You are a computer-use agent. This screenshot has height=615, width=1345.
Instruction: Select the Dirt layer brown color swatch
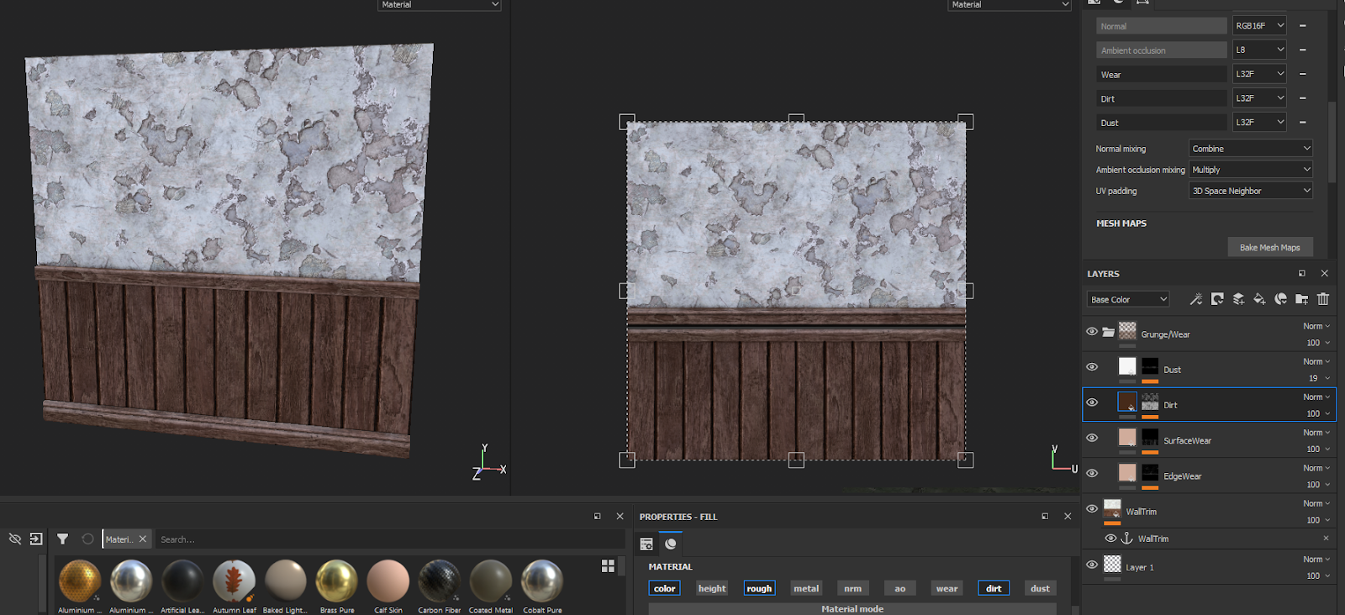[1127, 402]
